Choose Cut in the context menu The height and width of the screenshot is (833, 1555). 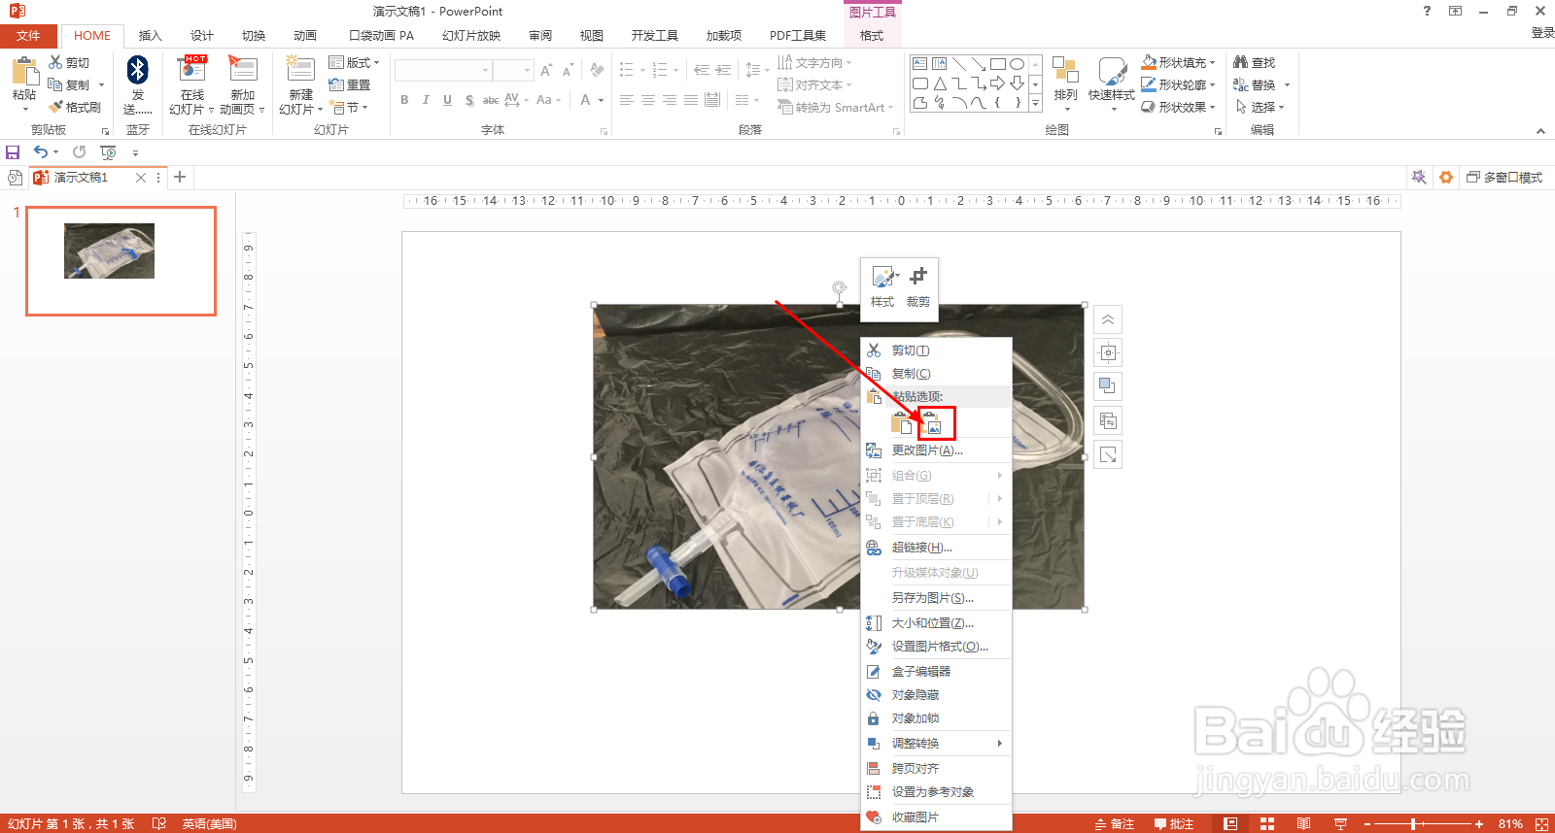(936, 350)
